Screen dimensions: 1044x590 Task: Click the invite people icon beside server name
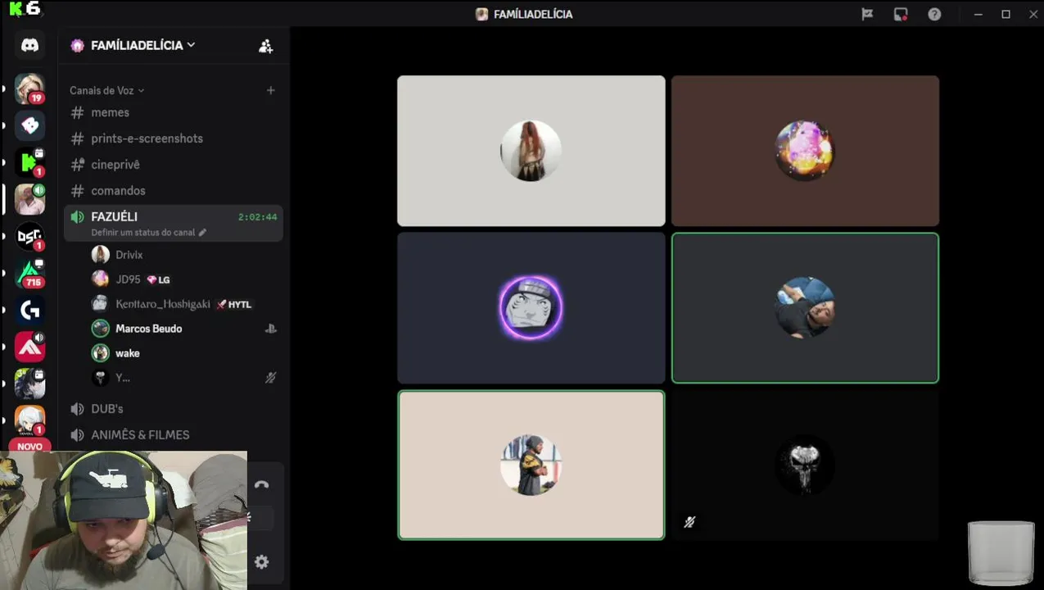(265, 46)
